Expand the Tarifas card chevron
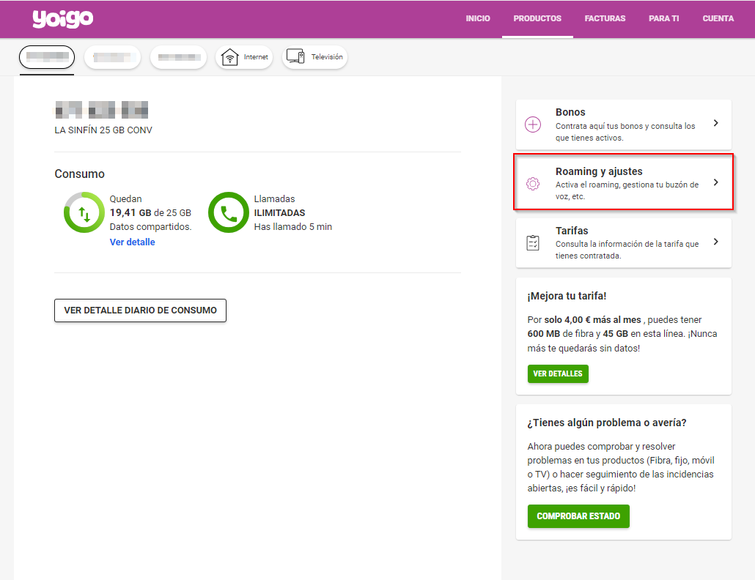 click(716, 242)
